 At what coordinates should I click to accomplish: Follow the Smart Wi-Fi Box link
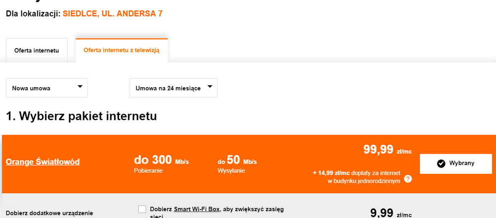(x=197, y=209)
